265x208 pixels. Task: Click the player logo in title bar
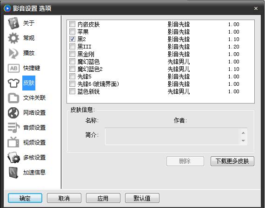pyautogui.click(x=7, y=8)
